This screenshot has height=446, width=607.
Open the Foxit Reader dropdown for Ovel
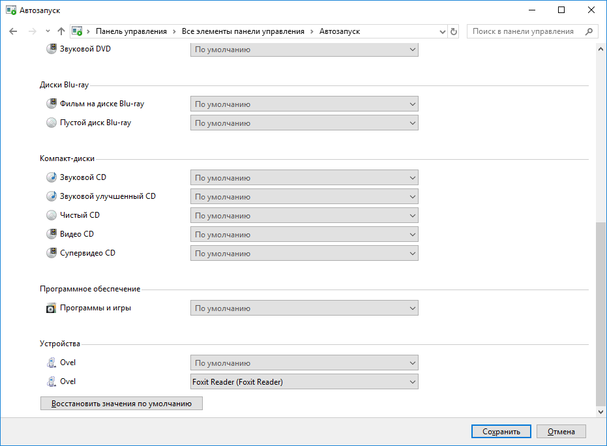pyautogui.click(x=304, y=381)
